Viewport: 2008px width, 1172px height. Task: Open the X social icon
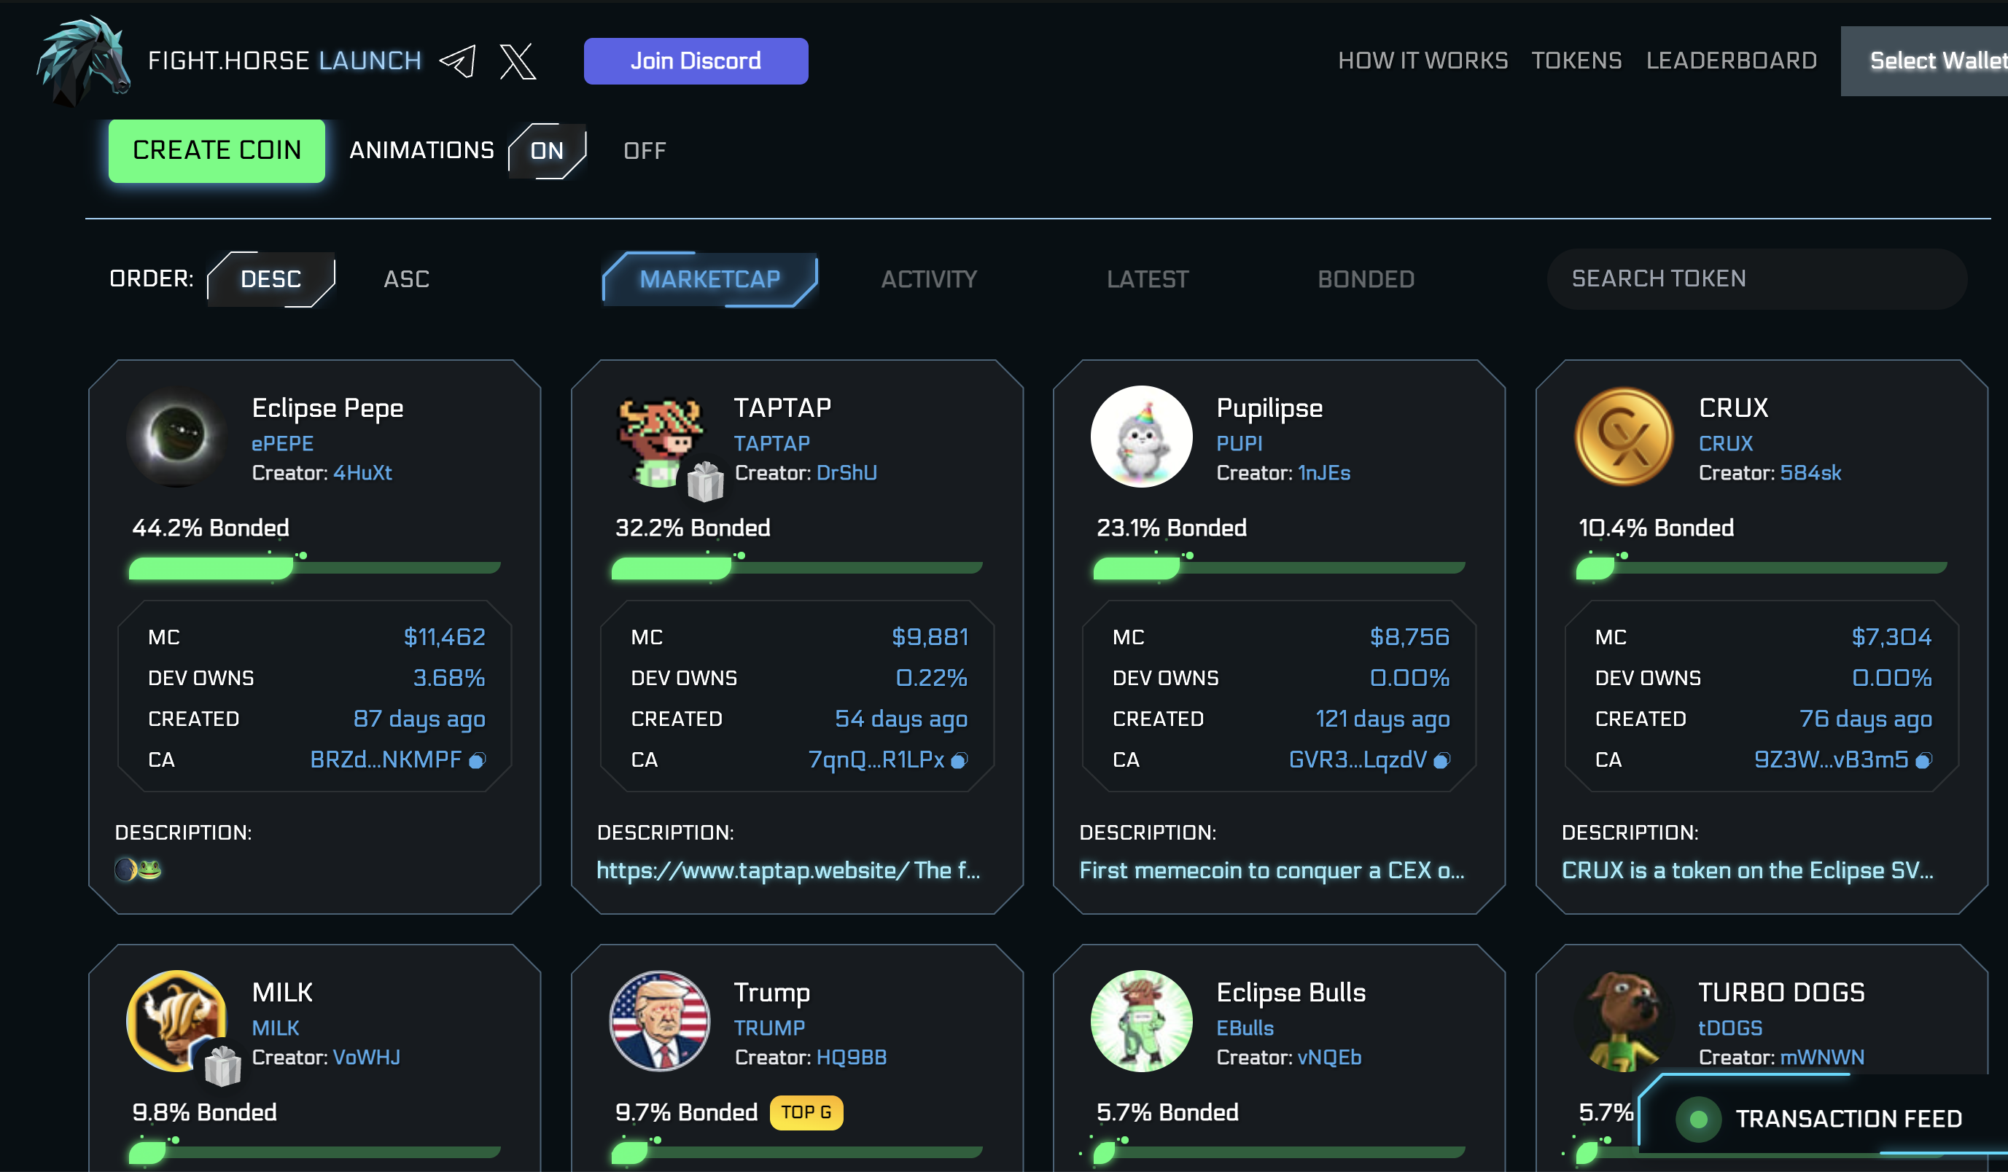coord(518,61)
